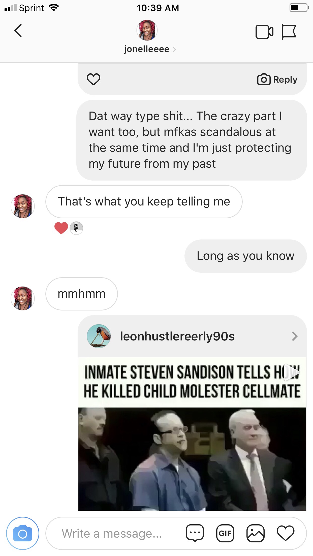Expand jonelleeee profile details chevron

(174, 49)
